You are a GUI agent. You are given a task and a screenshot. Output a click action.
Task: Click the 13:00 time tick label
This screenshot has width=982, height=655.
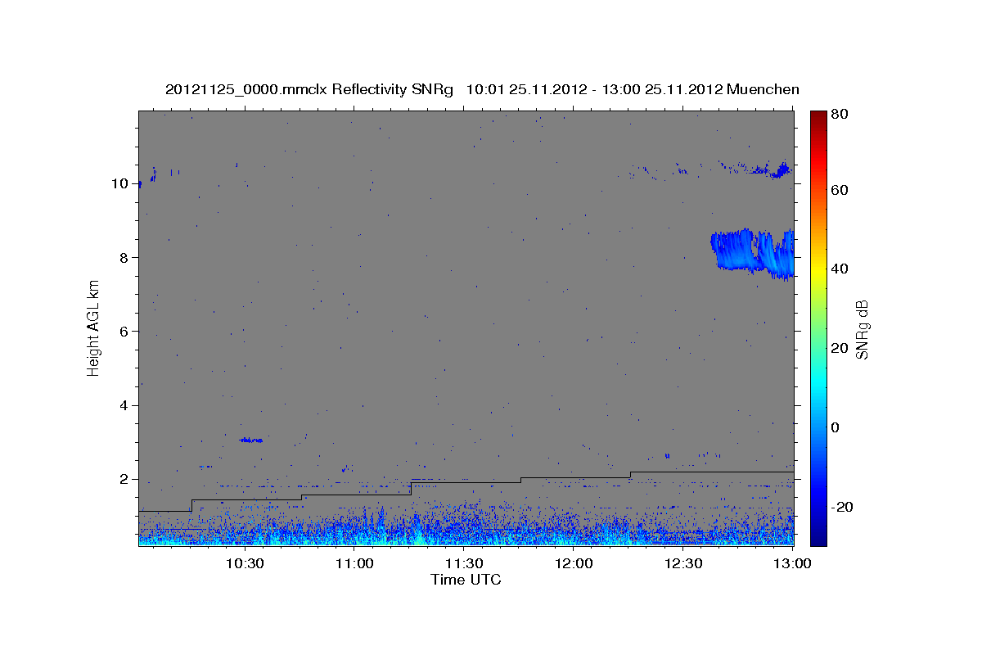pos(793,563)
